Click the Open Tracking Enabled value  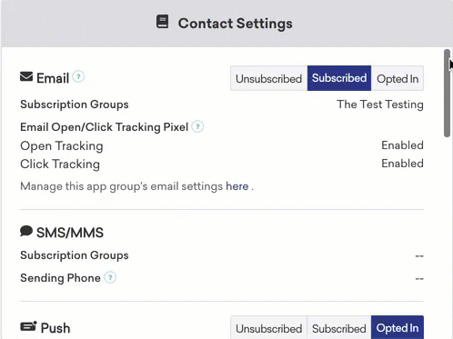[x=402, y=145]
